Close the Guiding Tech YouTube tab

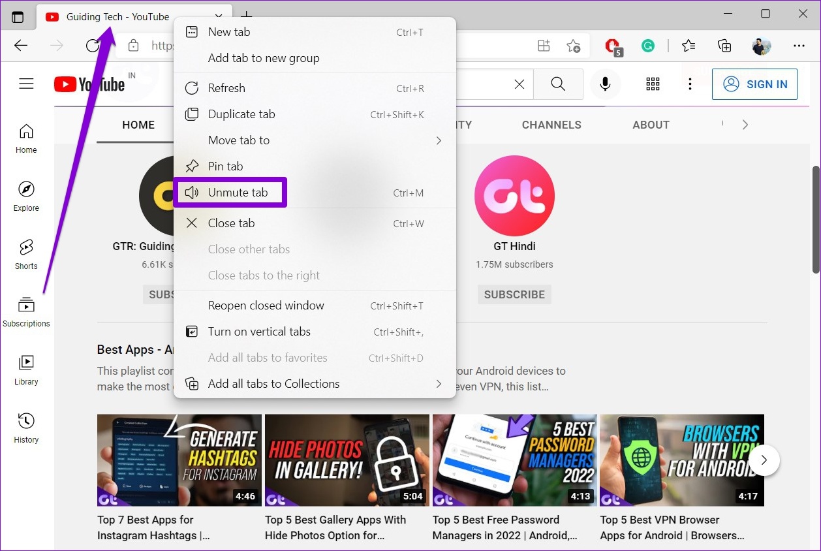click(x=219, y=17)
